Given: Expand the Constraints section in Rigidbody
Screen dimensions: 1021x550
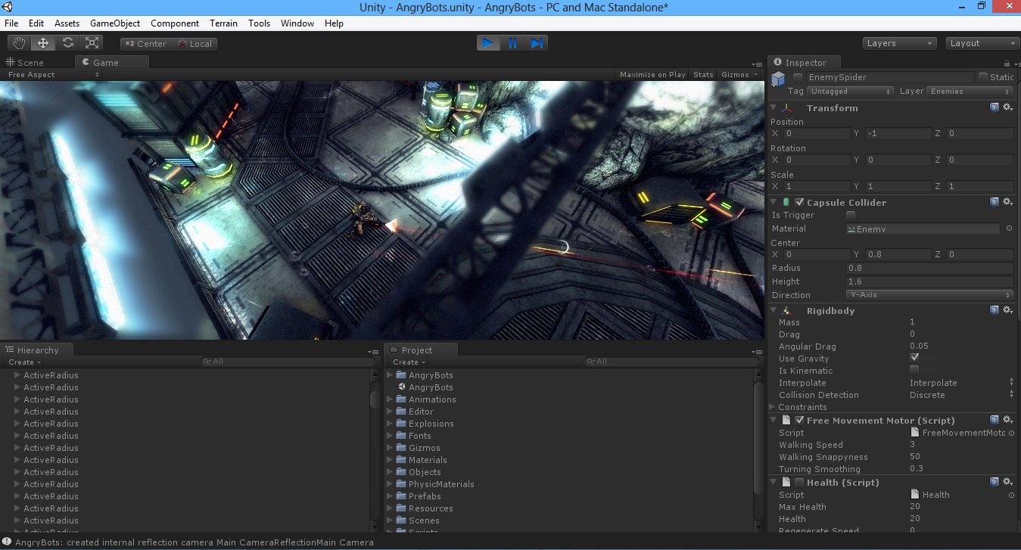Looking at the screenshot, I should 773,406.
